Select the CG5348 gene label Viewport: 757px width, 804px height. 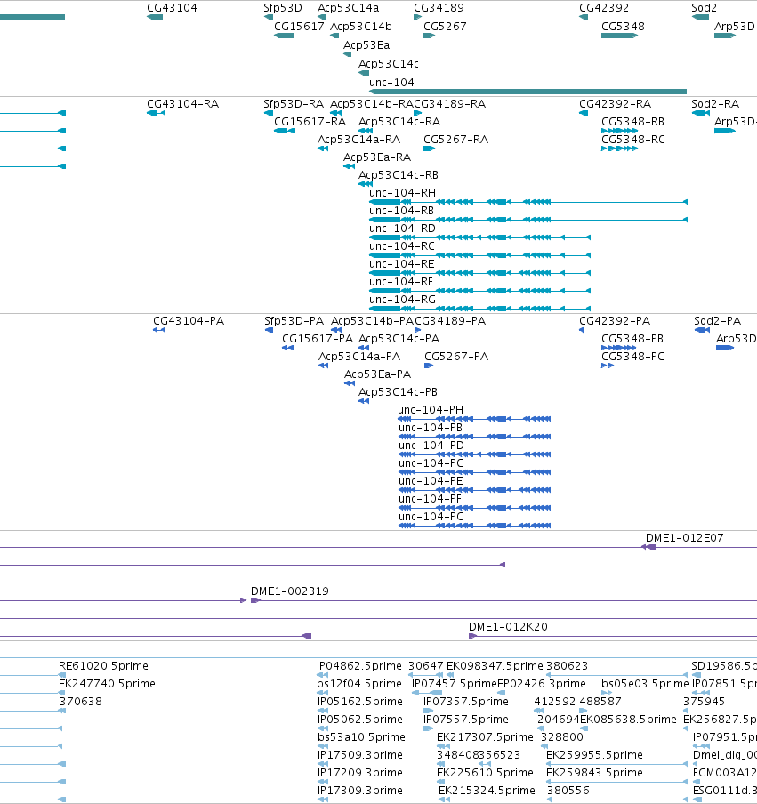pyautogui.click(x=623, y=26)
